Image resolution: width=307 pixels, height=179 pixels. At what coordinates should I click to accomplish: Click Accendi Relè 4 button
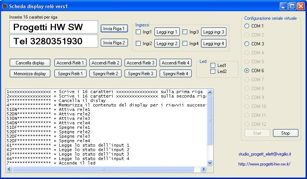[175, 63]
